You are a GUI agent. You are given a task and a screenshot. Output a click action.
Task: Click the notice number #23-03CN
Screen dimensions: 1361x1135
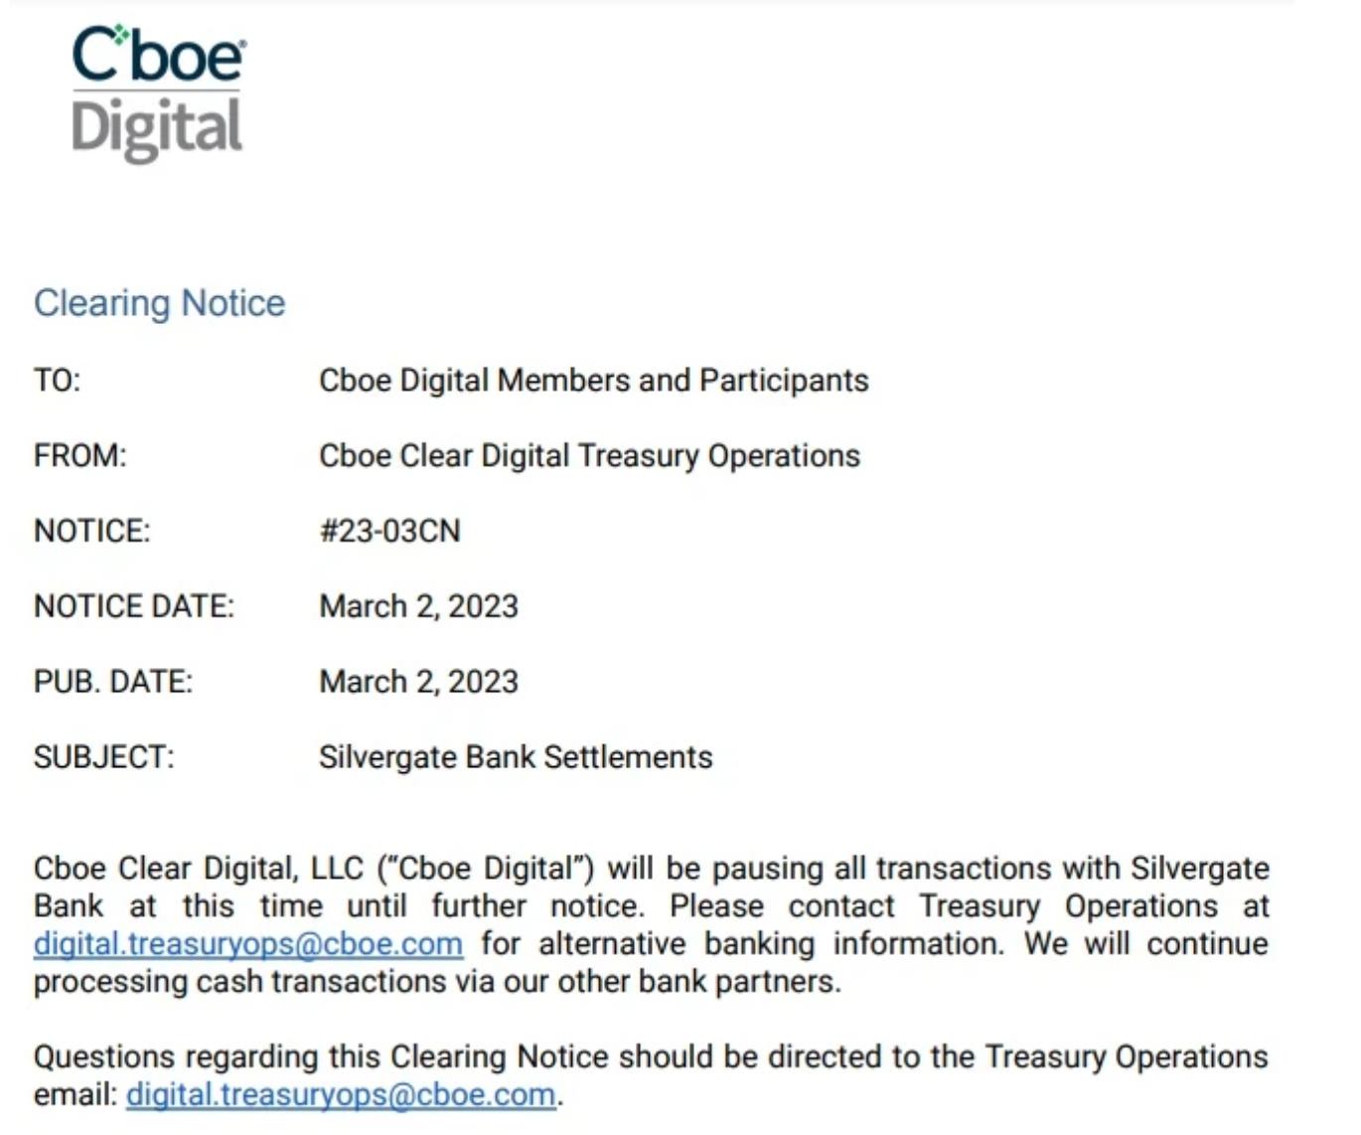(389, 532)
